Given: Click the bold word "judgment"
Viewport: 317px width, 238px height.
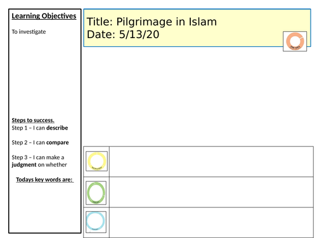Looking at the screenshot, I should pyautogui.click(x=24, y=165).
